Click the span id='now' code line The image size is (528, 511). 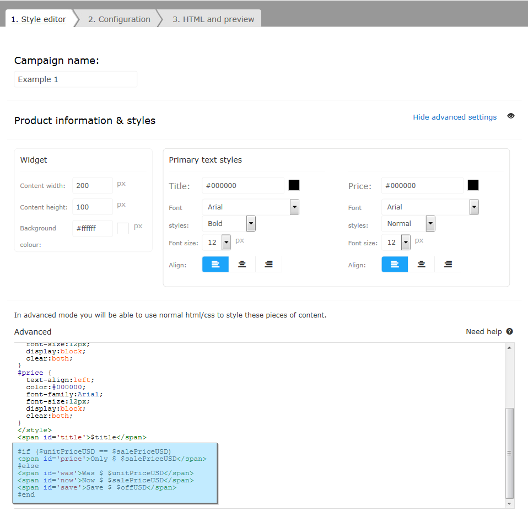point(105,480)
